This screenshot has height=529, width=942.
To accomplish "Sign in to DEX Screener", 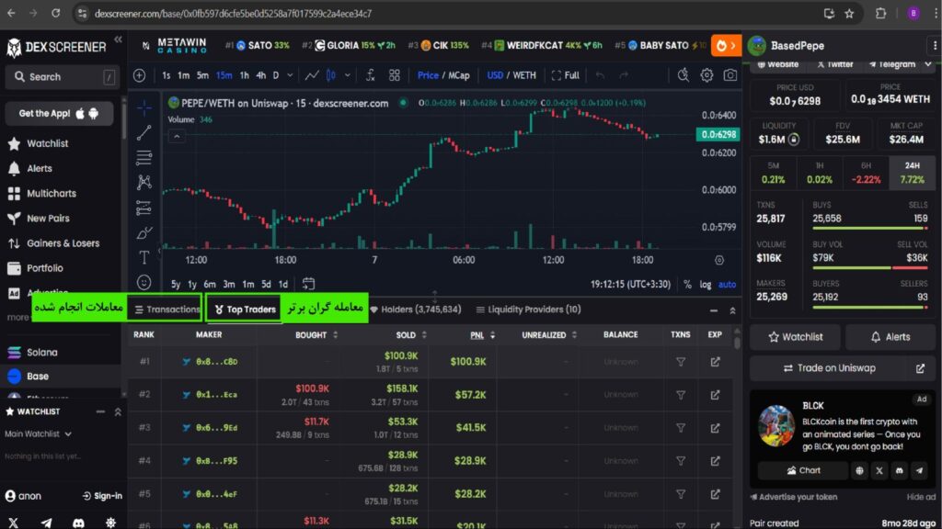I will [102, 496].
